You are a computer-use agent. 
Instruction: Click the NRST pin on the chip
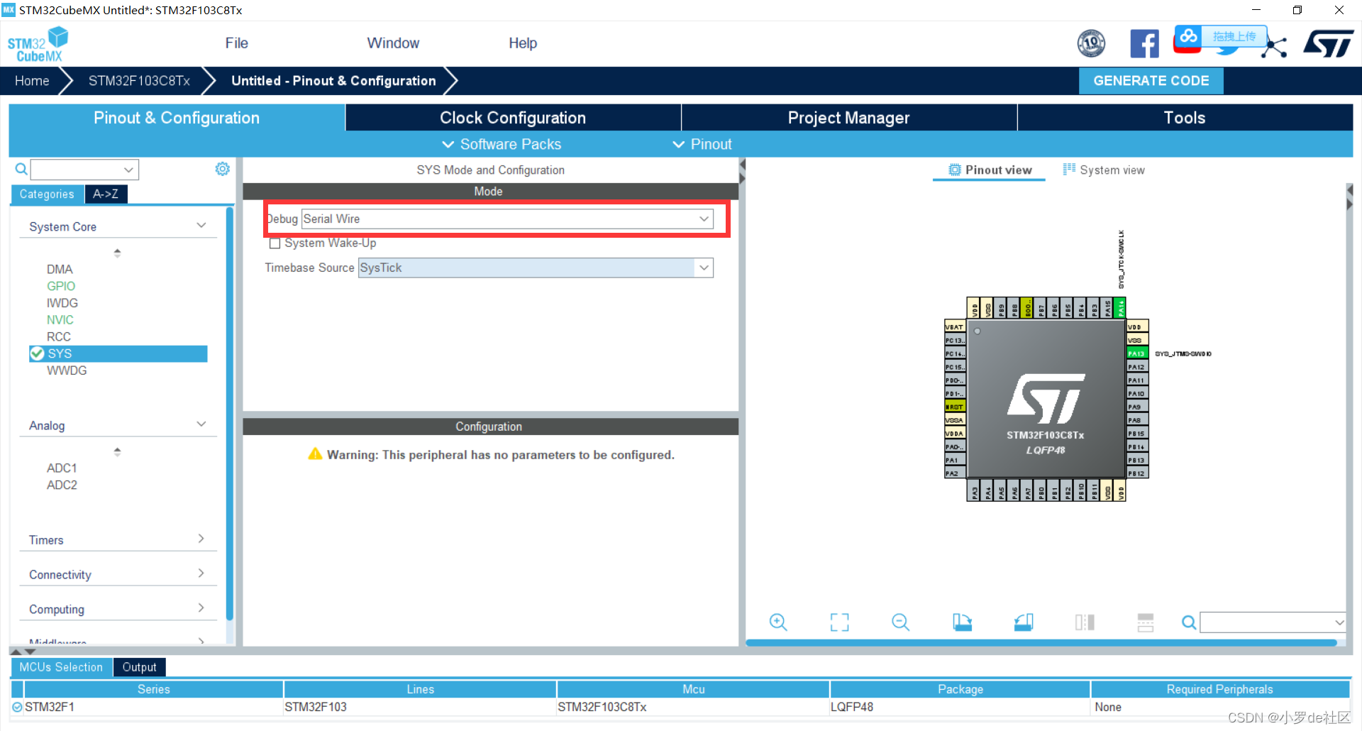[955, 407]
